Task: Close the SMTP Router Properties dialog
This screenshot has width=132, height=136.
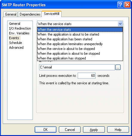Action: pos(127,5)
